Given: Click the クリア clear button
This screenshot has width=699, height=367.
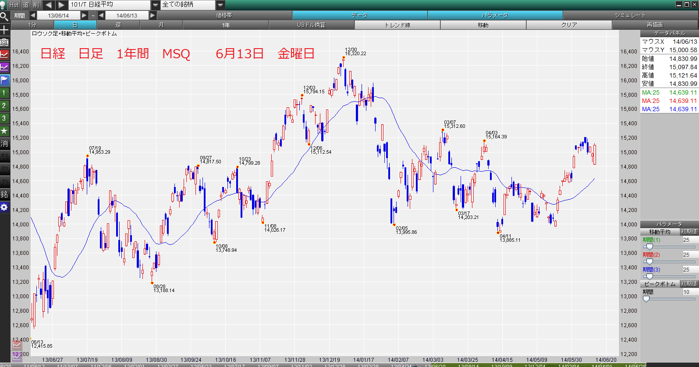Looking at the screenshot, I should pyautogui.click(x=569, y=25).
